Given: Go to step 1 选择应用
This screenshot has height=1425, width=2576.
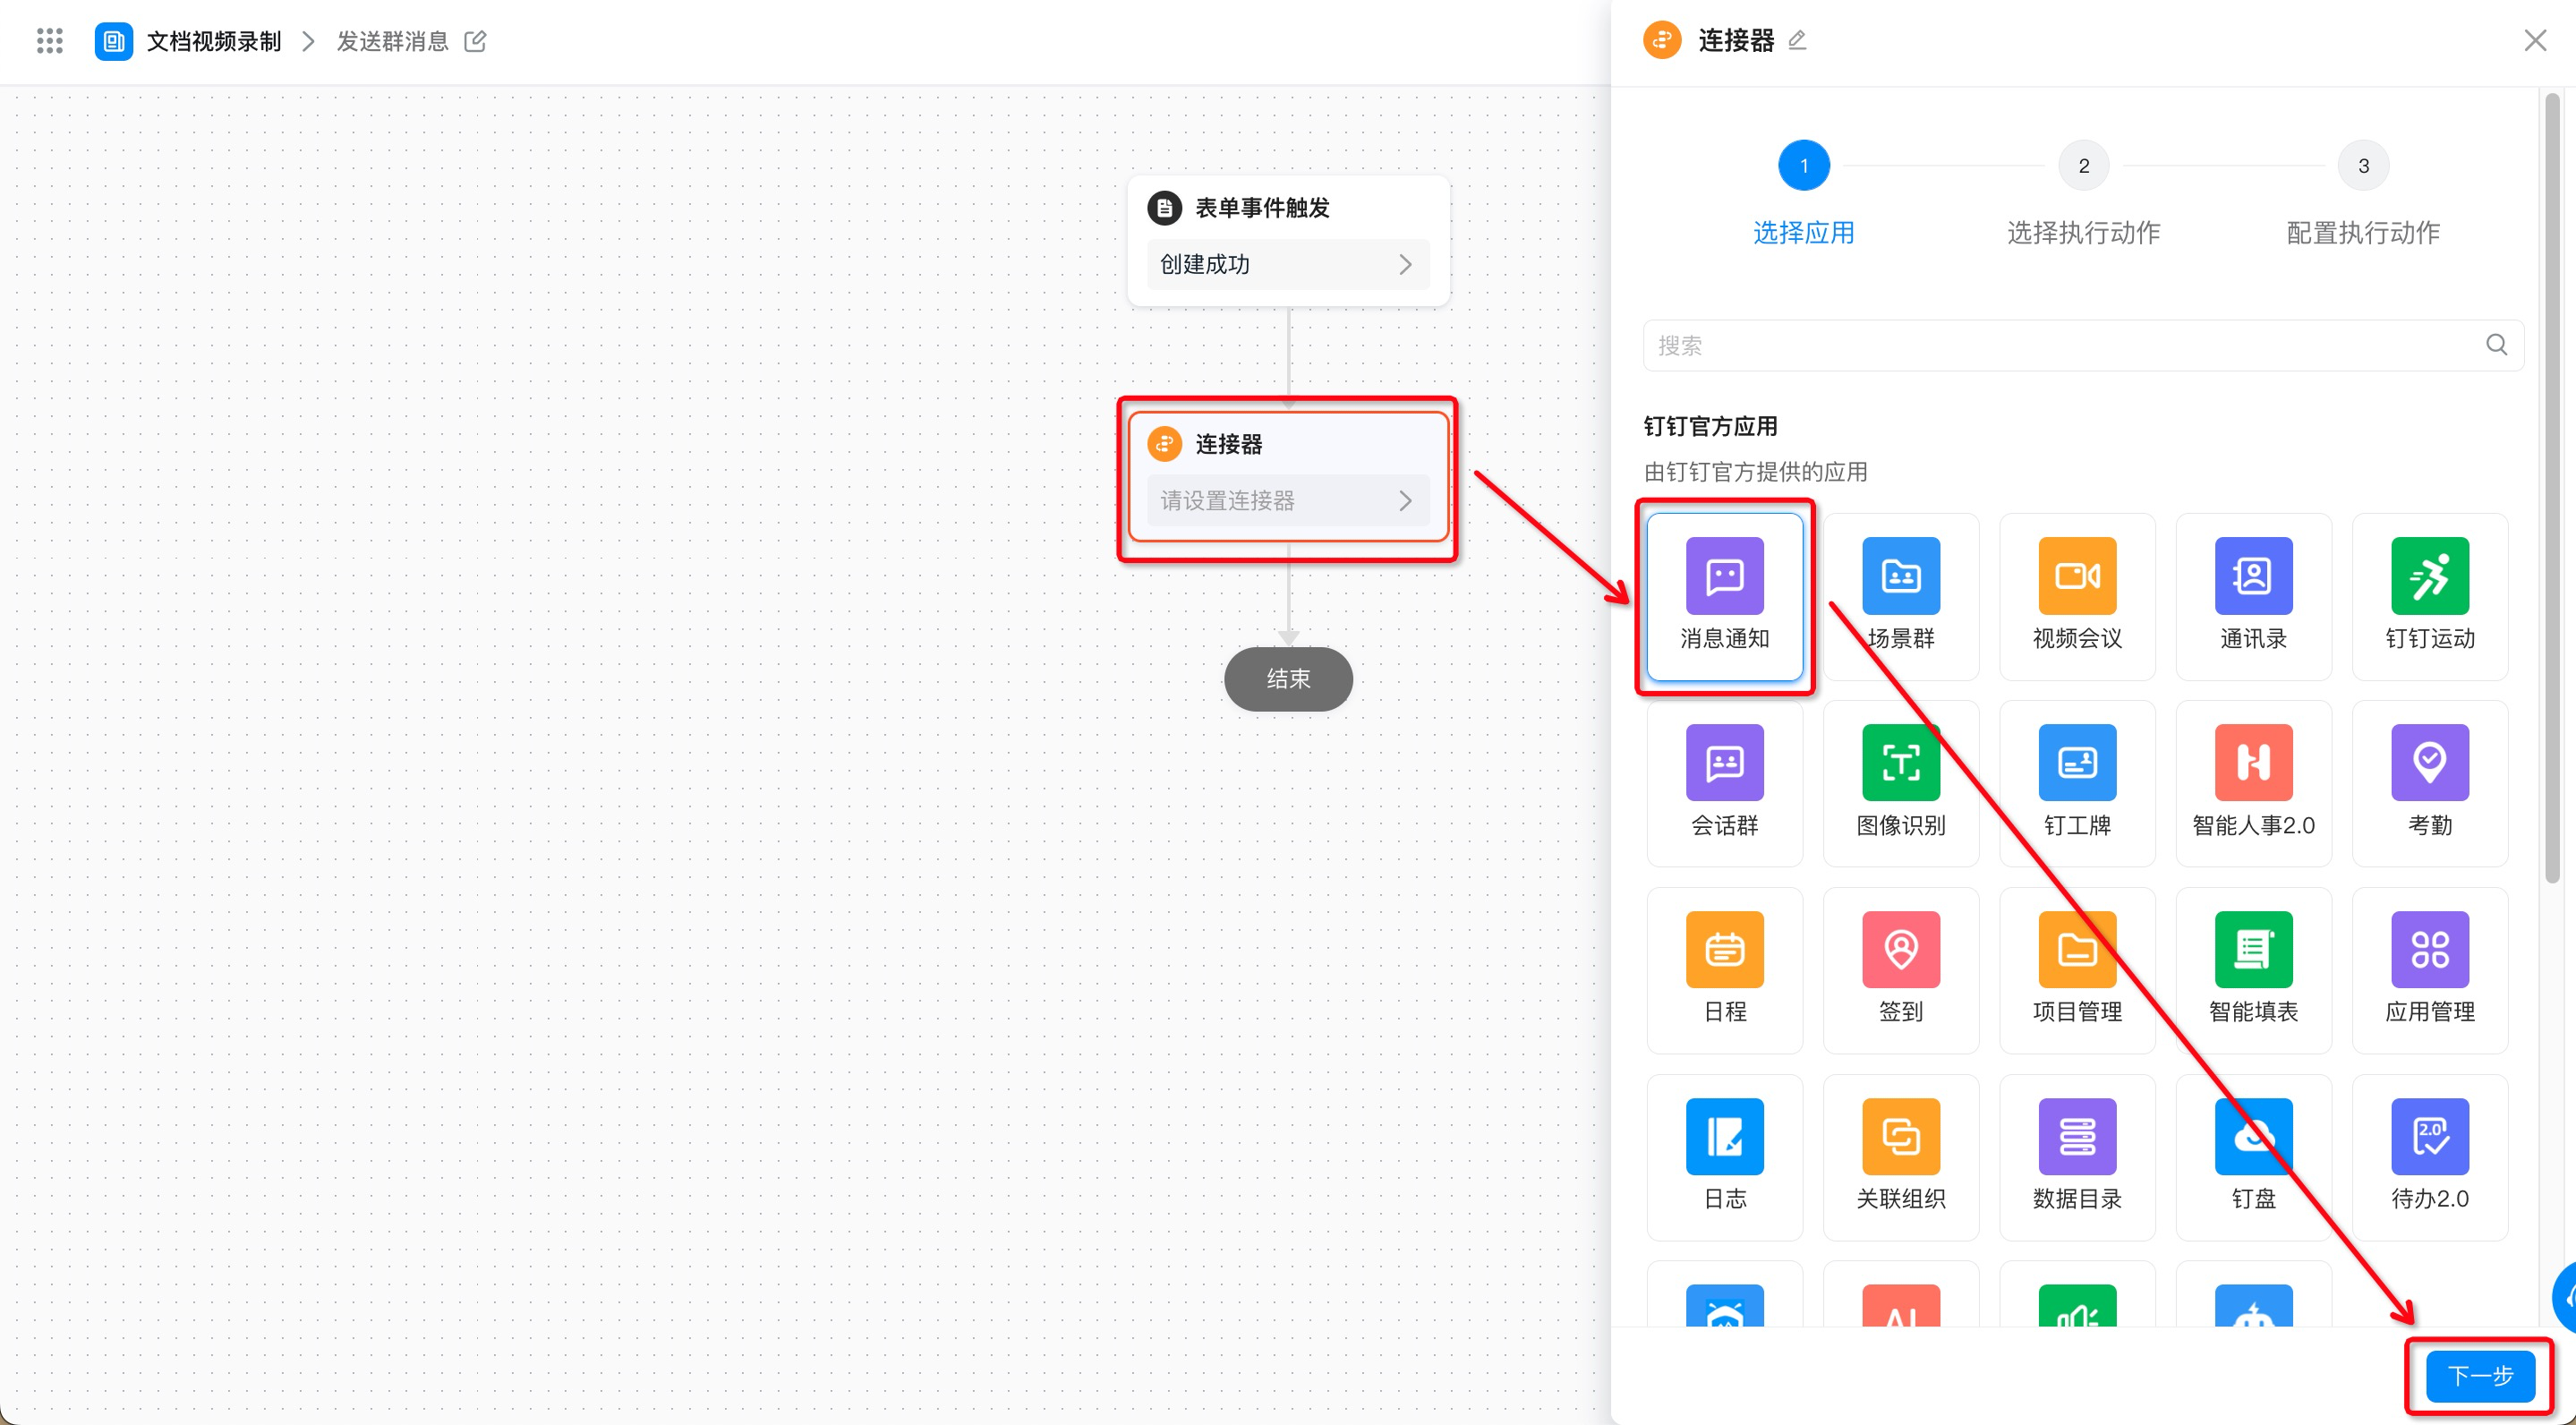Looking at the screenshot, I should tap(1804, 193).
